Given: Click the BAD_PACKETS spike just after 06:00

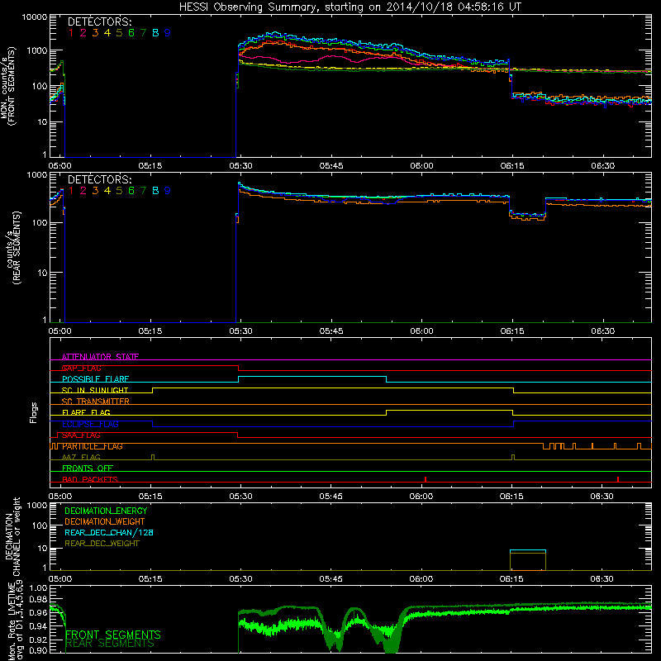Looking at the screenshot, I should pyautogui.click(x=426, y=479).
